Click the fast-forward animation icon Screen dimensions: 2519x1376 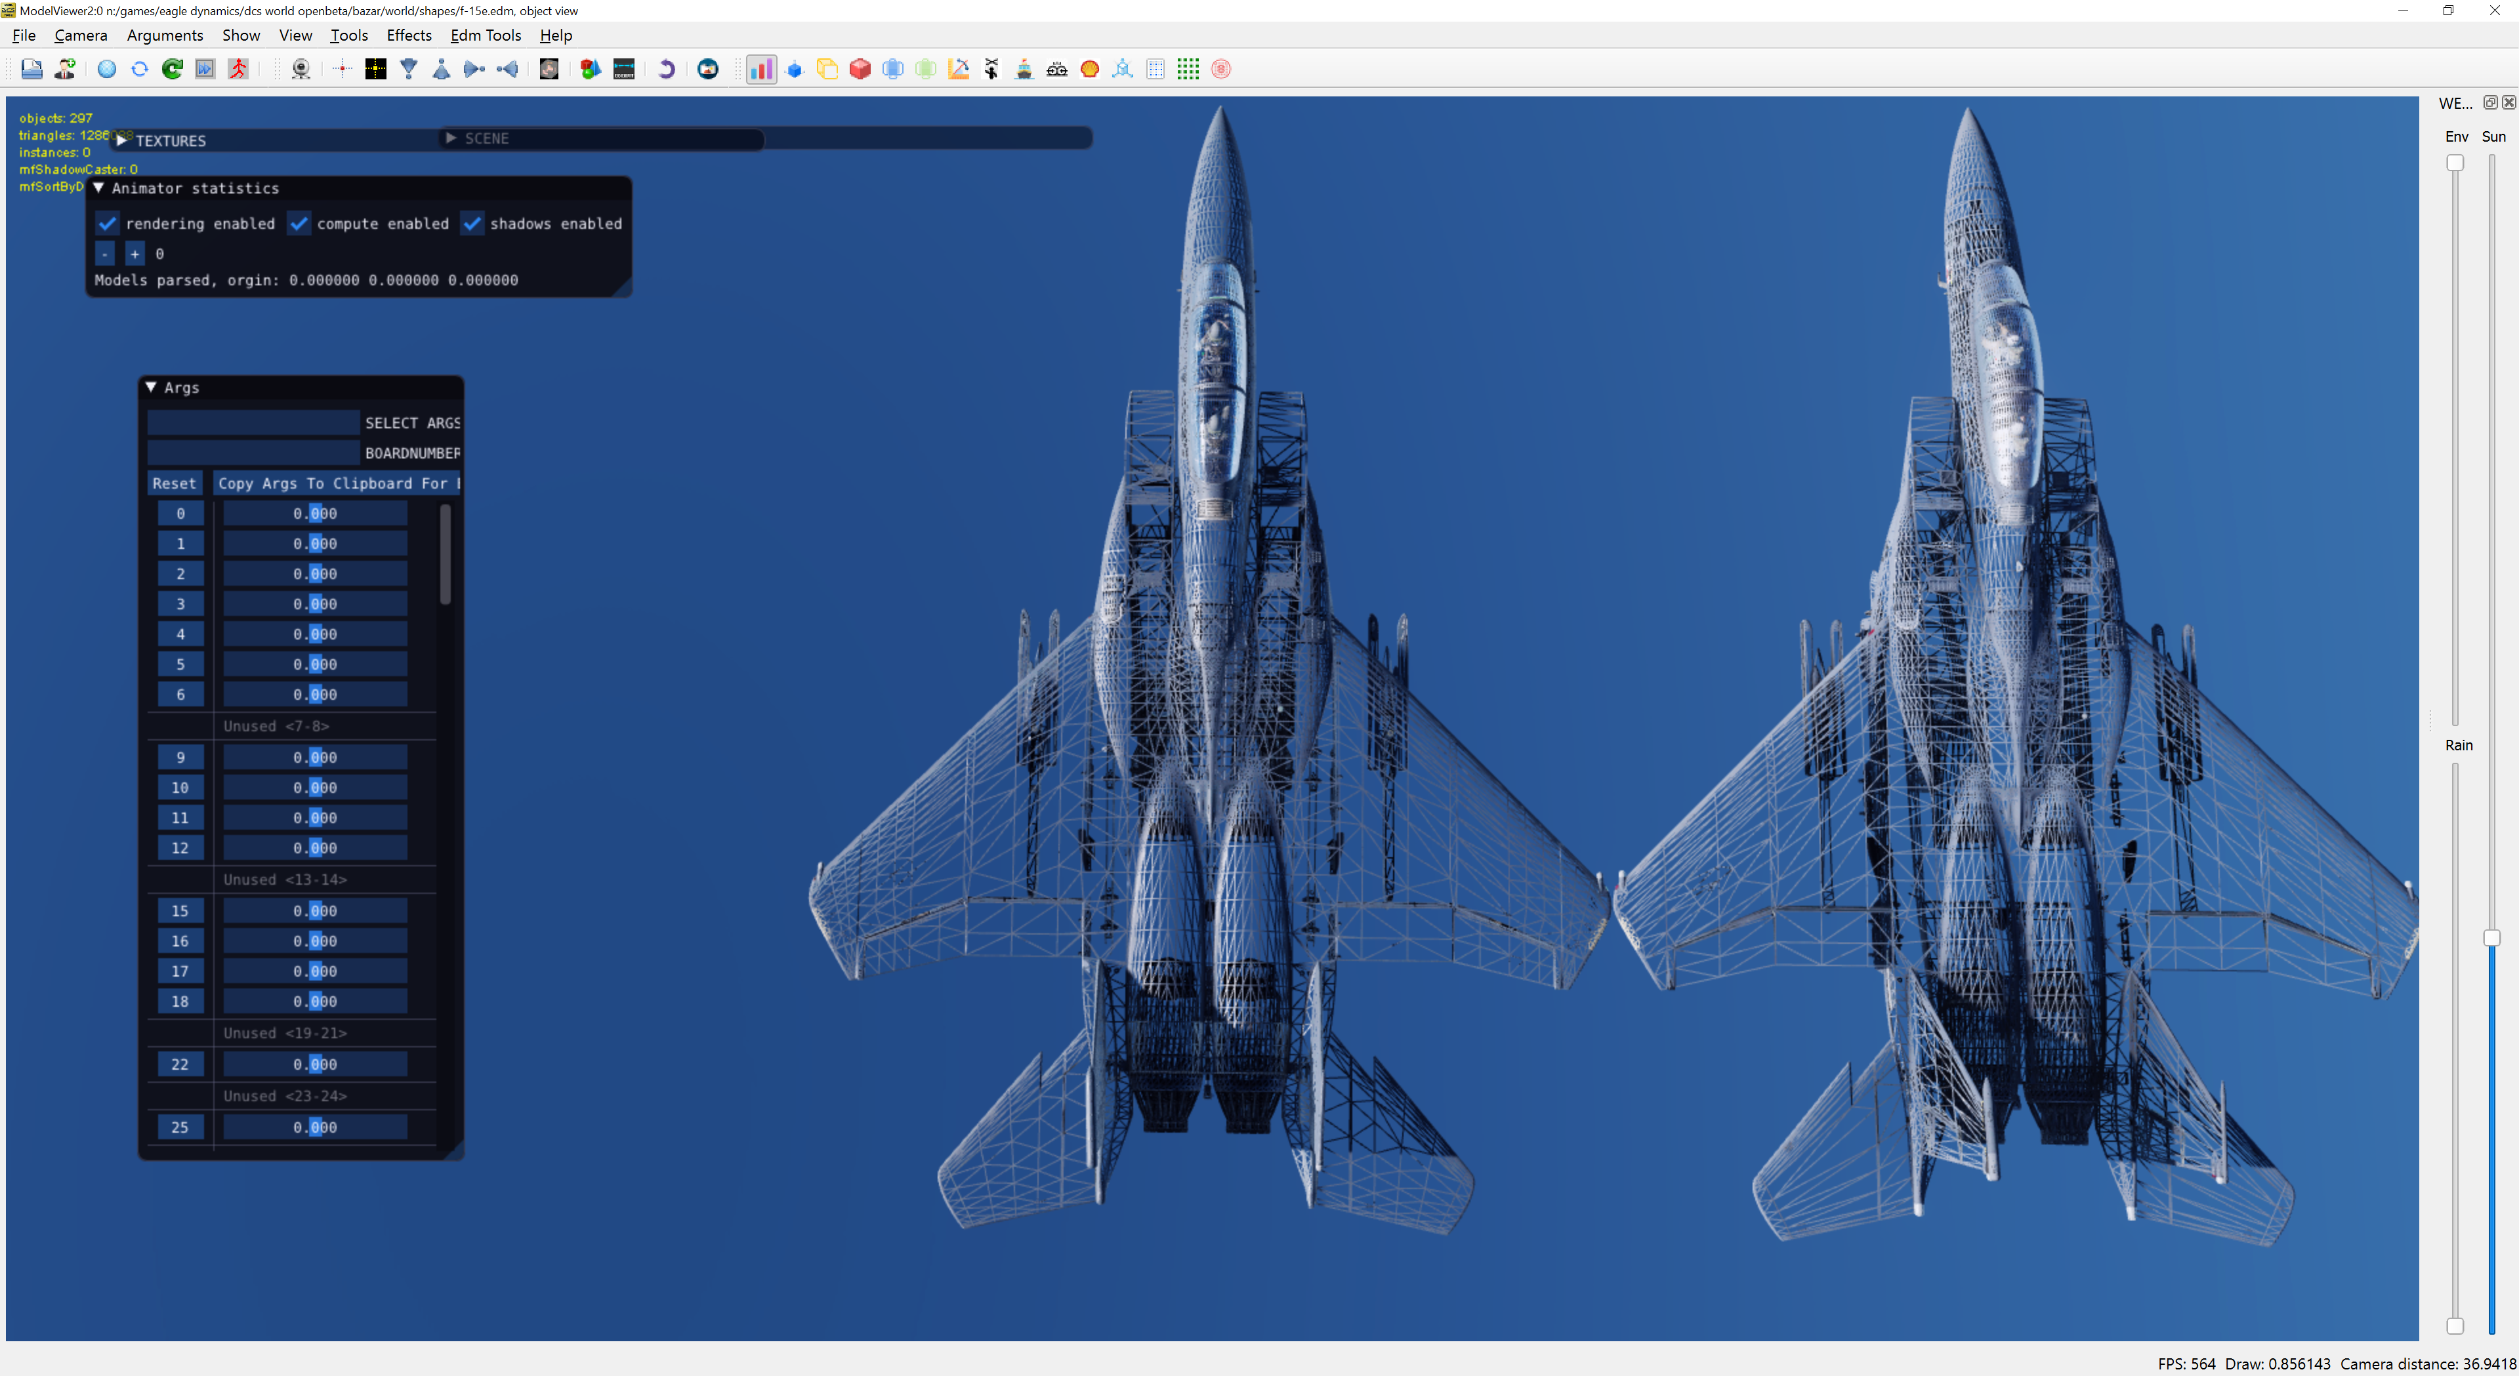coord(205,70)
